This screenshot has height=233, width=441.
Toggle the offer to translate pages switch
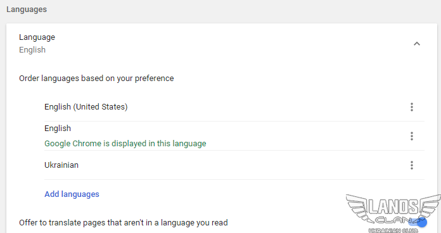[x=418, y=223]
